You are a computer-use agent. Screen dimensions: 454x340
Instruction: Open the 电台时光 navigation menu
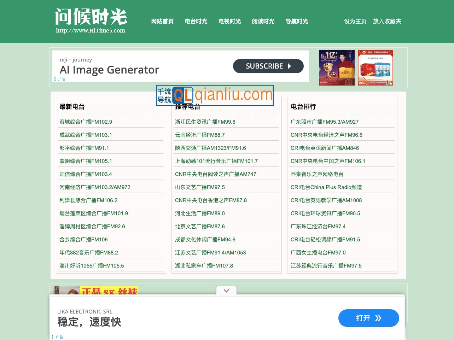coord(196,21)
